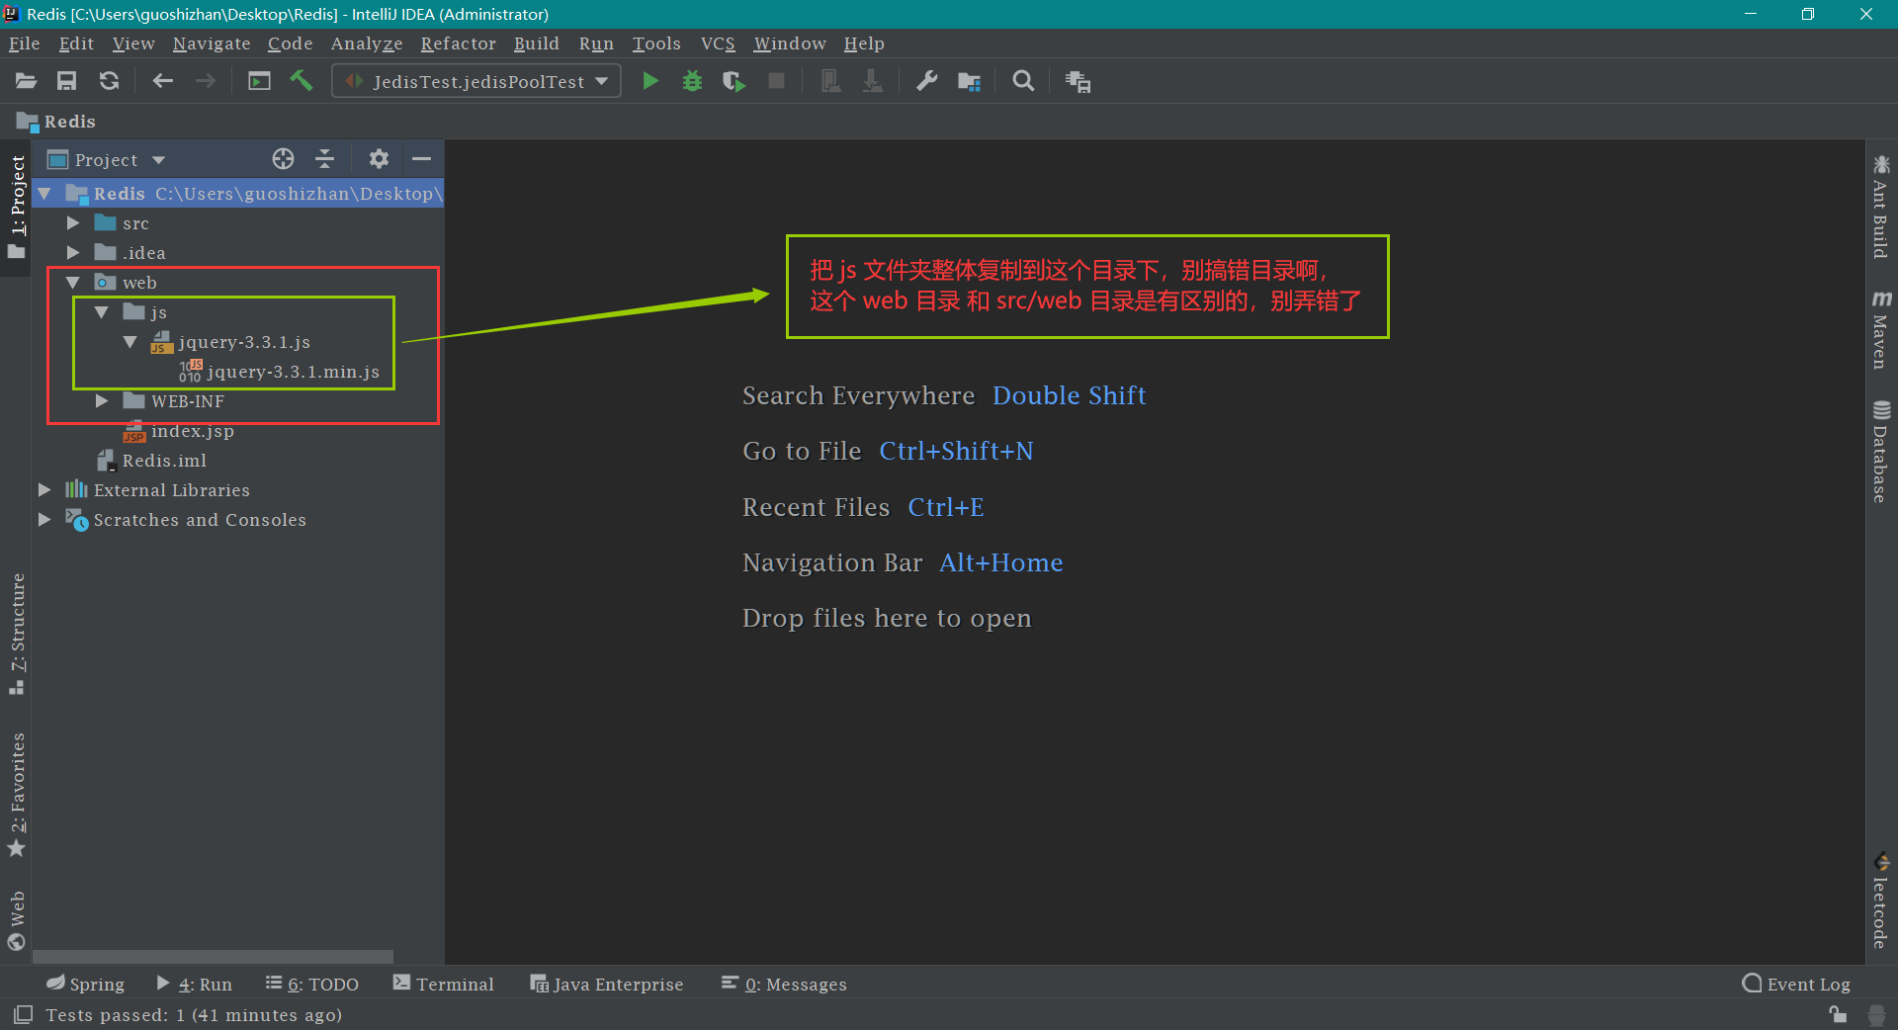This screenshot has height=1030, width=1898.
Task: Click the Project panel horizontal scrollbar
Action: click(213, 956)
